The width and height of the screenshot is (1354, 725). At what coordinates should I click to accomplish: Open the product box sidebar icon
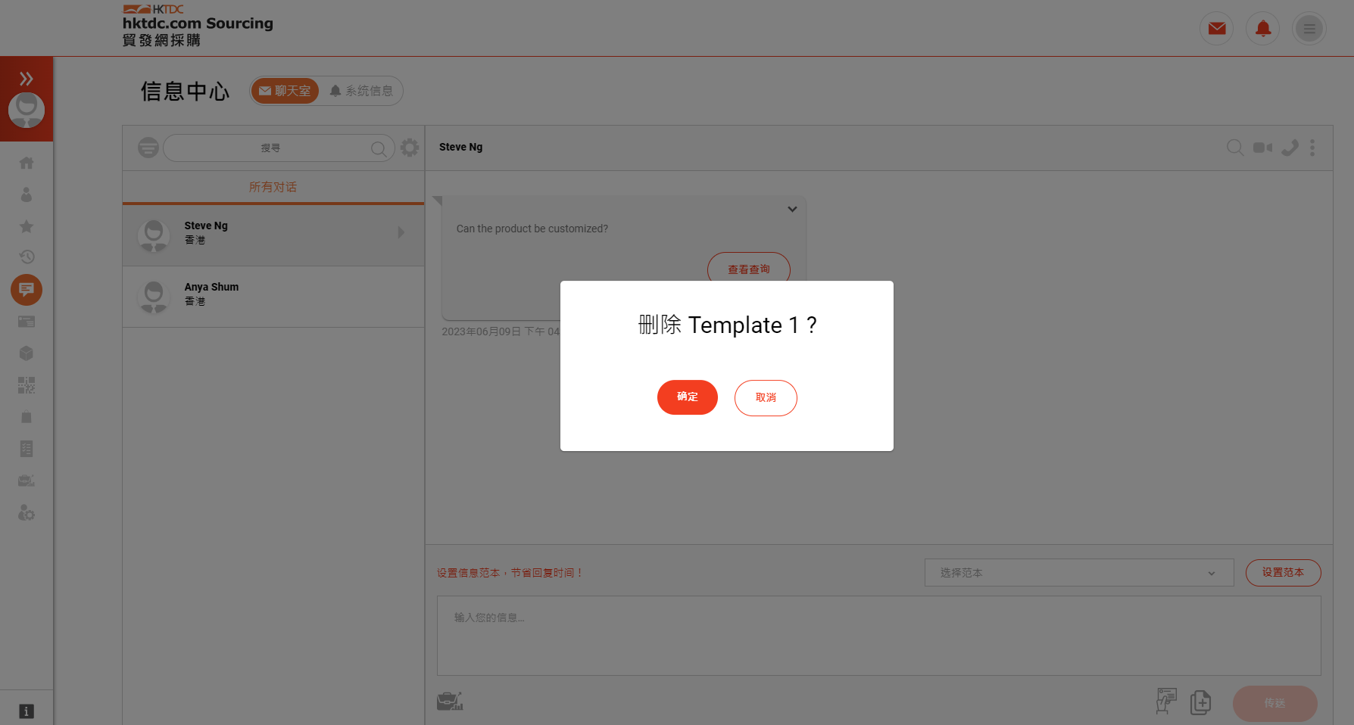point(27,353)
